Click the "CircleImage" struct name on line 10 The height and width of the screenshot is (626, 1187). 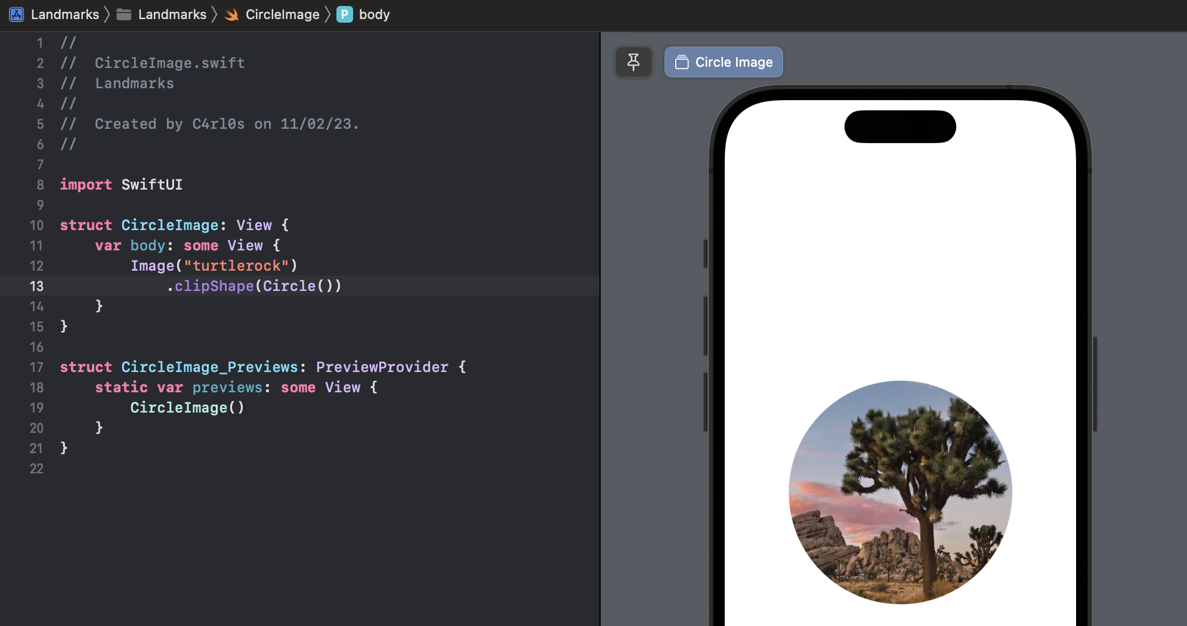(x=170, y=225)
